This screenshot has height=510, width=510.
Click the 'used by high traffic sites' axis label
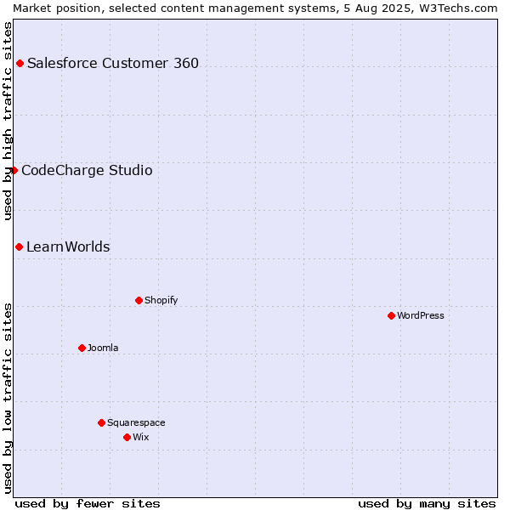coord(7,121)
